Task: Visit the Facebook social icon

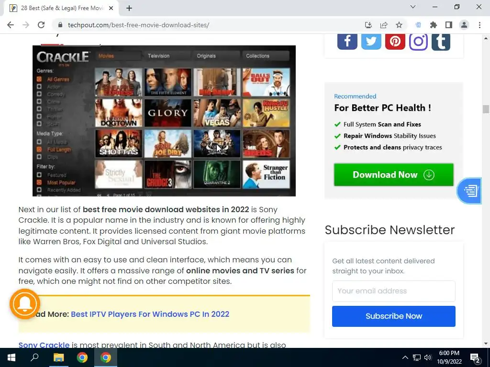Action: point(347,41)
